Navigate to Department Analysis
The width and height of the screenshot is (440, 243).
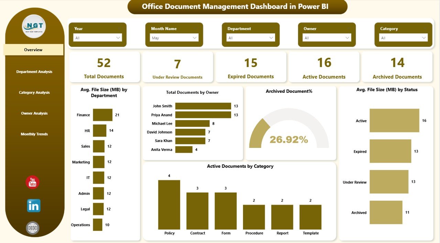(x=34, y=72)
